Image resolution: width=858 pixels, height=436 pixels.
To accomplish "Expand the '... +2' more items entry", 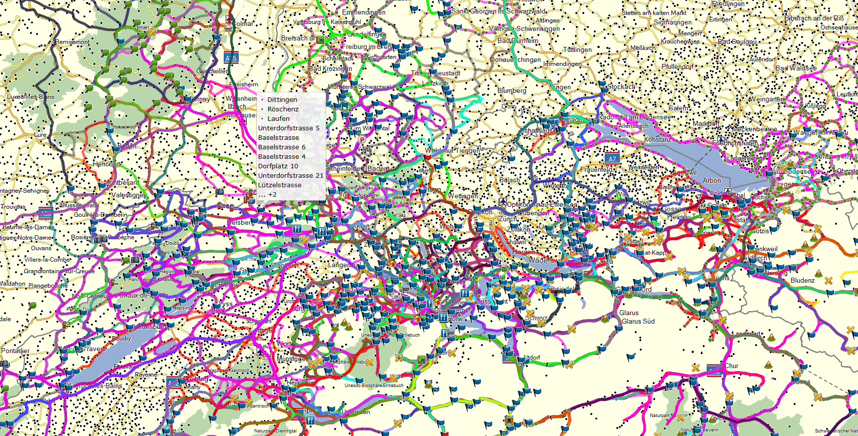I will pyautogui.click(x=269, y=194).
